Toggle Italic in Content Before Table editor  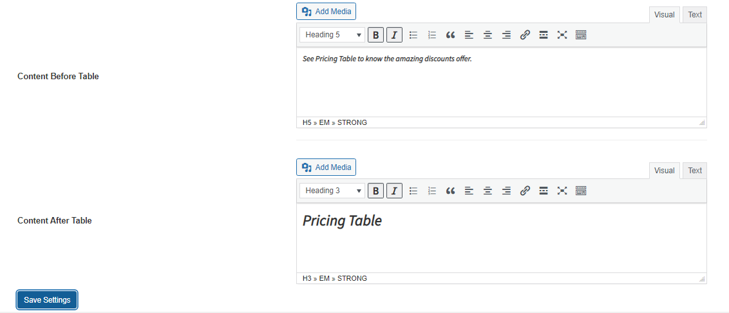coord(394,35)
